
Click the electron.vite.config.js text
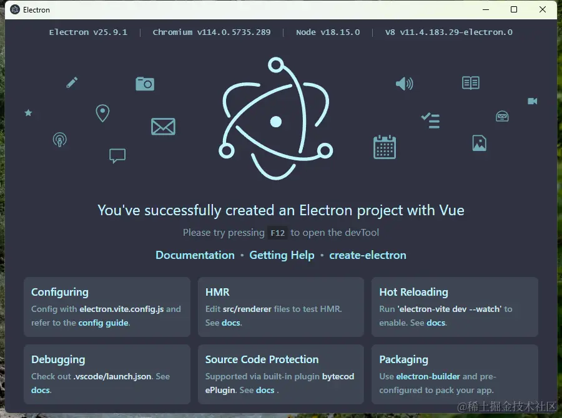[x=122, y=309]
